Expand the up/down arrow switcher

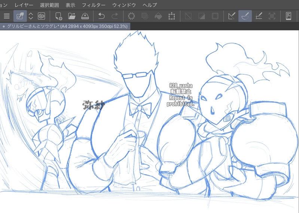point(31,16)
